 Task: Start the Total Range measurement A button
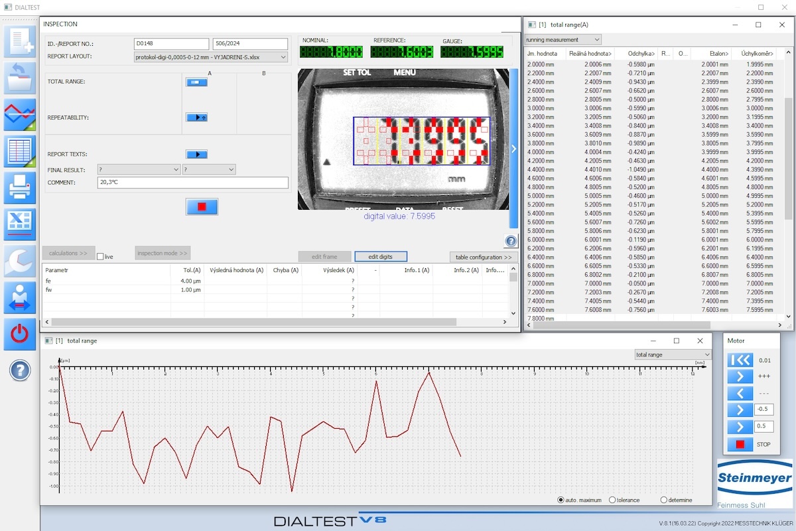196,82
